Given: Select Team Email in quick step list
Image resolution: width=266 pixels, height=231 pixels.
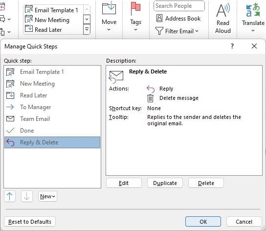Looking at the screenshot, I should click(52, 119).
